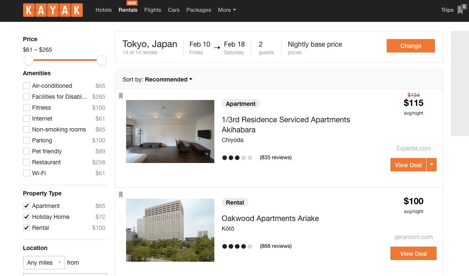Click the minimum price slider handle
This screenshot has height=276, width=469.
29,60
